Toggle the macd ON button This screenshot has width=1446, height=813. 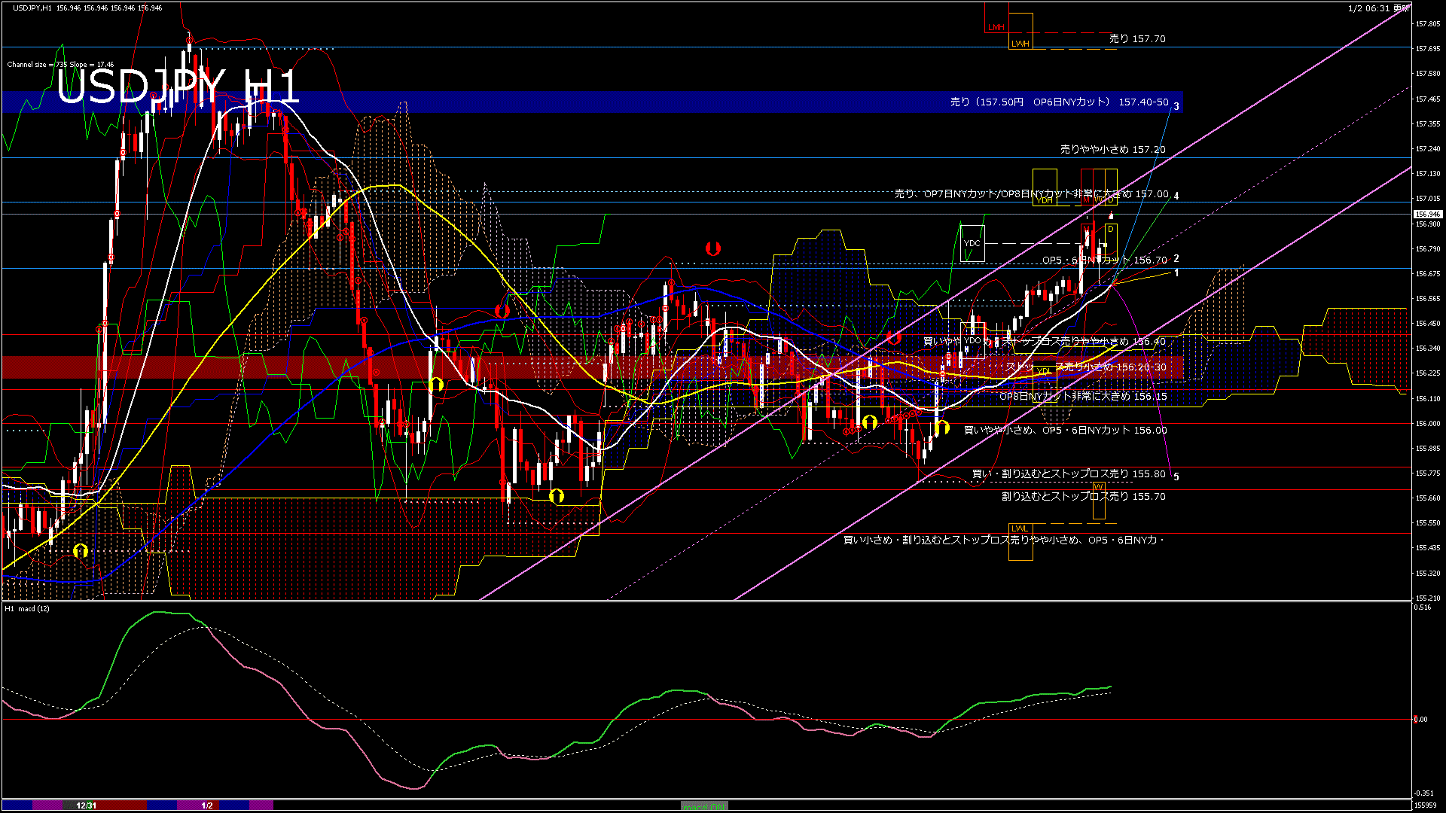(704, 806)
